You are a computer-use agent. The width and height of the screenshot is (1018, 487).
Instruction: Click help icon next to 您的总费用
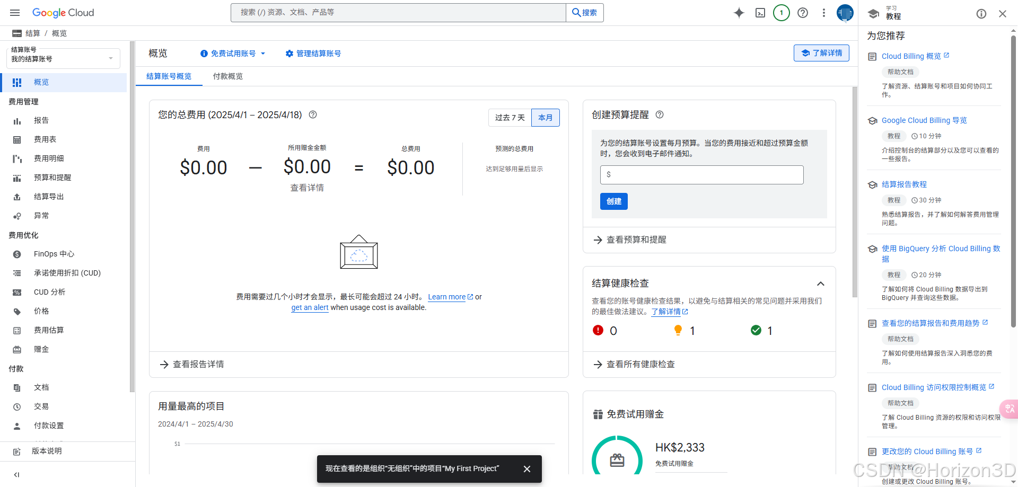tap(313, 114)
